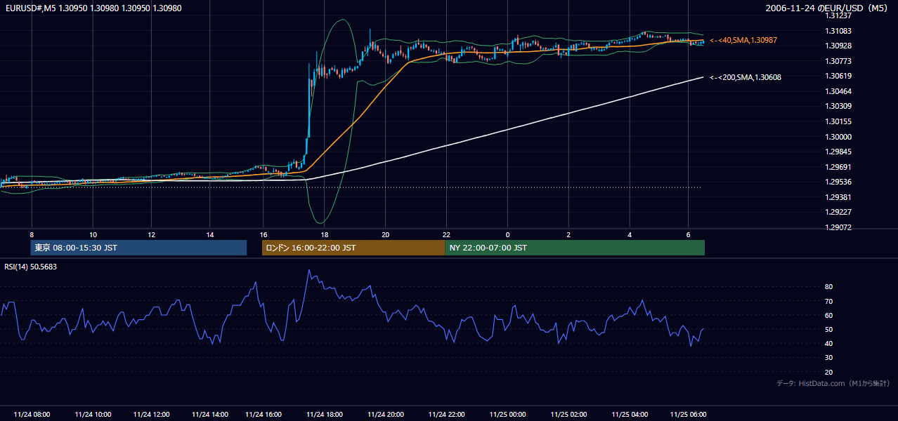Click hour tick 6 under price chart
898x421 pixels.
689,234
